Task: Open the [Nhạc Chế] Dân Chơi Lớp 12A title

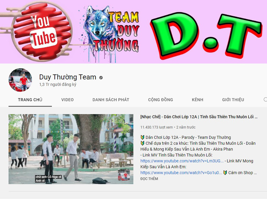Action: pyautogui.click(x=199, y=117)
